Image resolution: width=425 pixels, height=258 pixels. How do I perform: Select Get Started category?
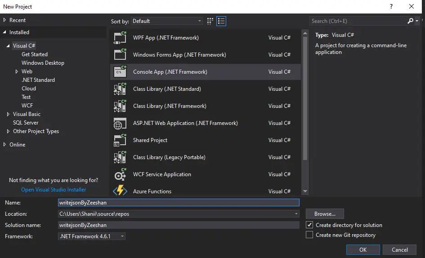point(35,54)
